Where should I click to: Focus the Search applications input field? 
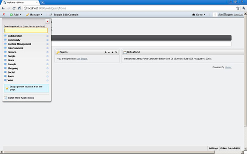point(26,30)
